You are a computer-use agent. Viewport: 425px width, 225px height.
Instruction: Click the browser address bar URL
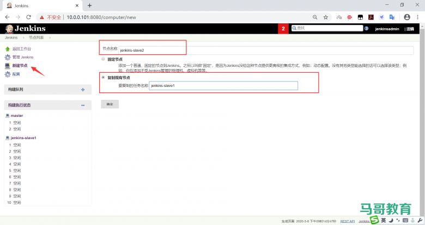pos(101,17)
